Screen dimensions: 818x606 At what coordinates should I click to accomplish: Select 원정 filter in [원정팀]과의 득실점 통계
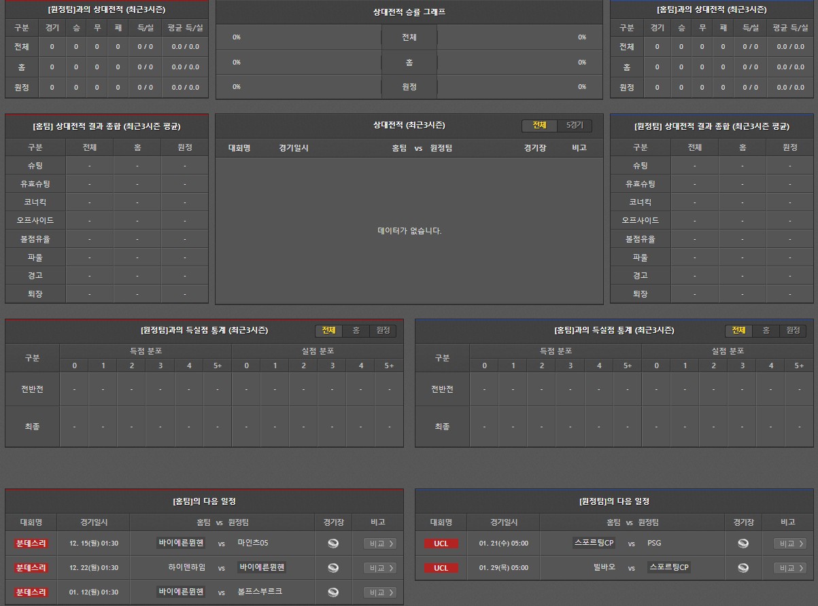pos(383,330)
